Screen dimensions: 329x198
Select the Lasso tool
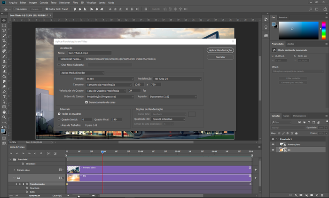coord(4,31)
